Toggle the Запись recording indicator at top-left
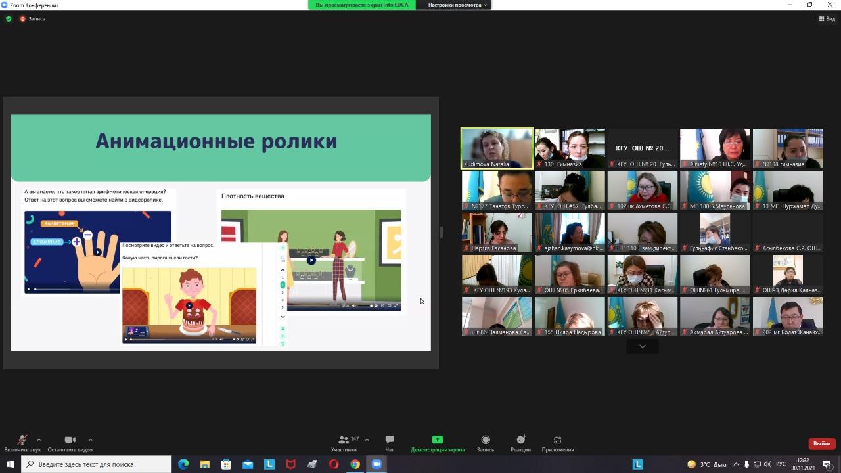Screen dimensions: 841x473 pos(33,19)
